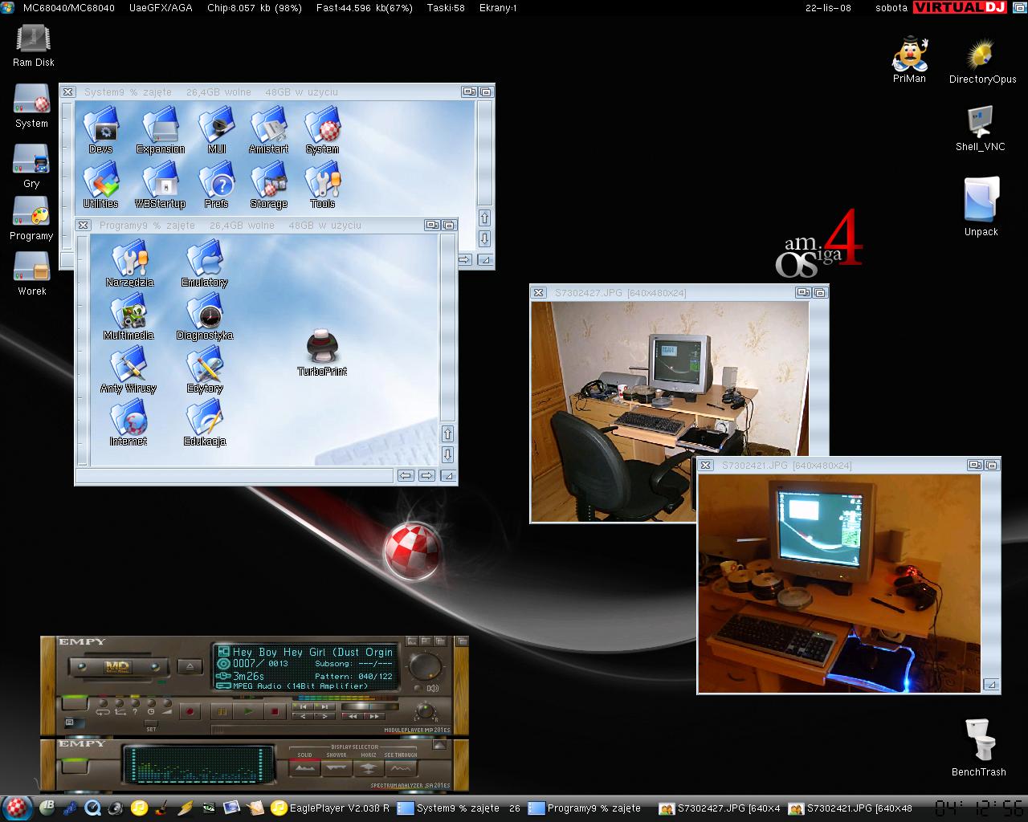Viewport: 1028px width, 822px height.
Task: Skip to previous track in module player
Action: point(303,706)
